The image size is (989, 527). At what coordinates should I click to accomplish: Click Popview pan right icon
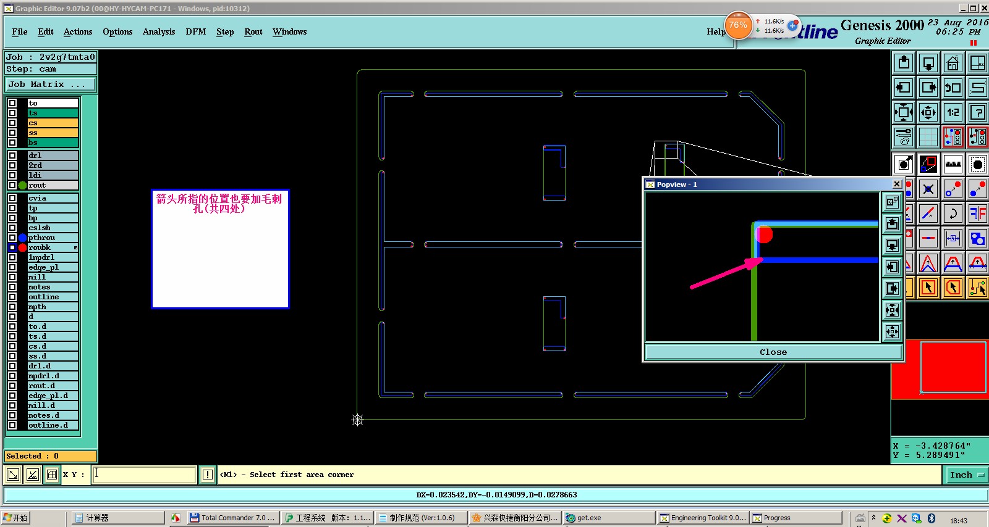point(892,288)
